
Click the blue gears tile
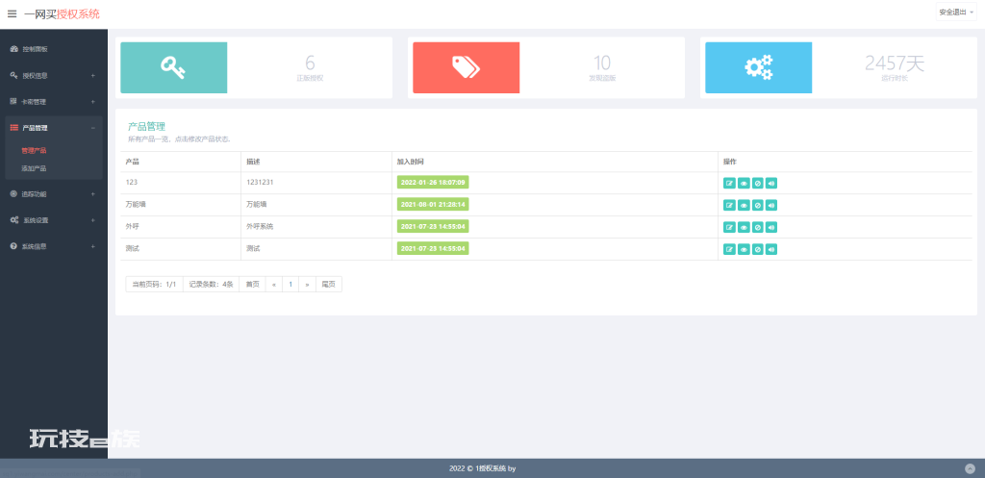pyautogui.click(x=758, y=68)
